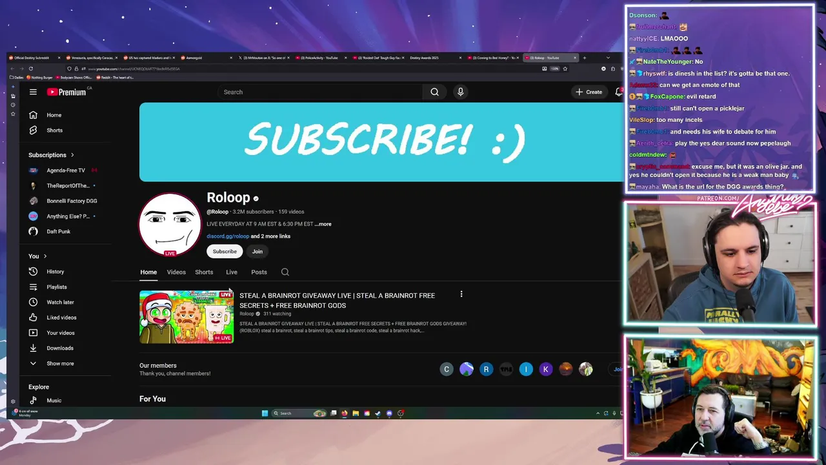Open the live video three-dot menu
Viewport: 826px width, 465px height.
(x=461, y=294)
